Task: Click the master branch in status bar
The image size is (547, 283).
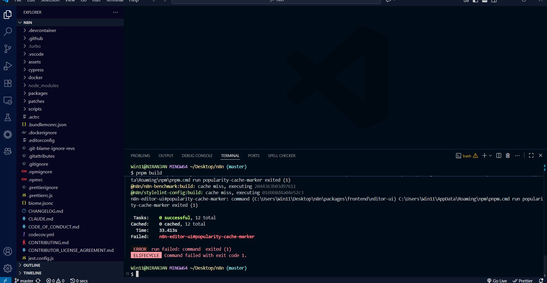Action: pos(24,281)
